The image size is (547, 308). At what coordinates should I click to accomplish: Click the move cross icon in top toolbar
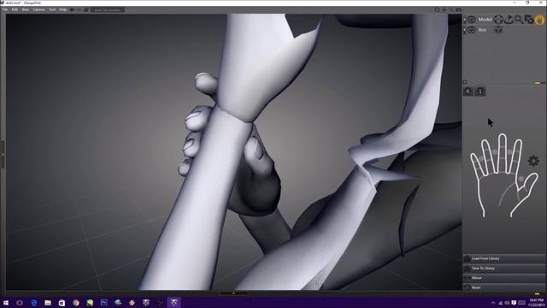(x=444, y=9)
